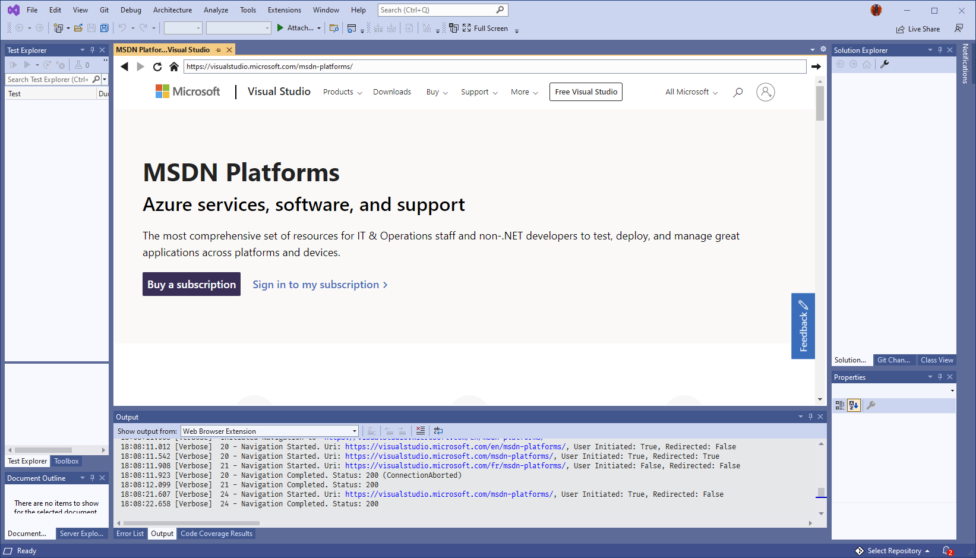Click the page Refresh icon in the embedded browser
The width and height of the screenshot is (976, 558).
[157, 67]
